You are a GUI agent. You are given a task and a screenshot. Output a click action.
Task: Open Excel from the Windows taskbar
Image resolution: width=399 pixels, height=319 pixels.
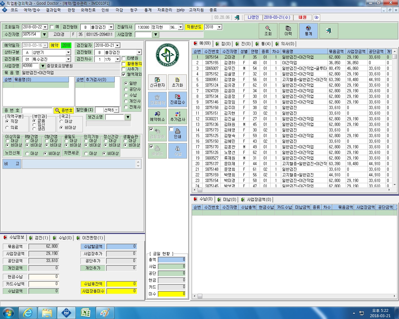click(x=85, y=312)
